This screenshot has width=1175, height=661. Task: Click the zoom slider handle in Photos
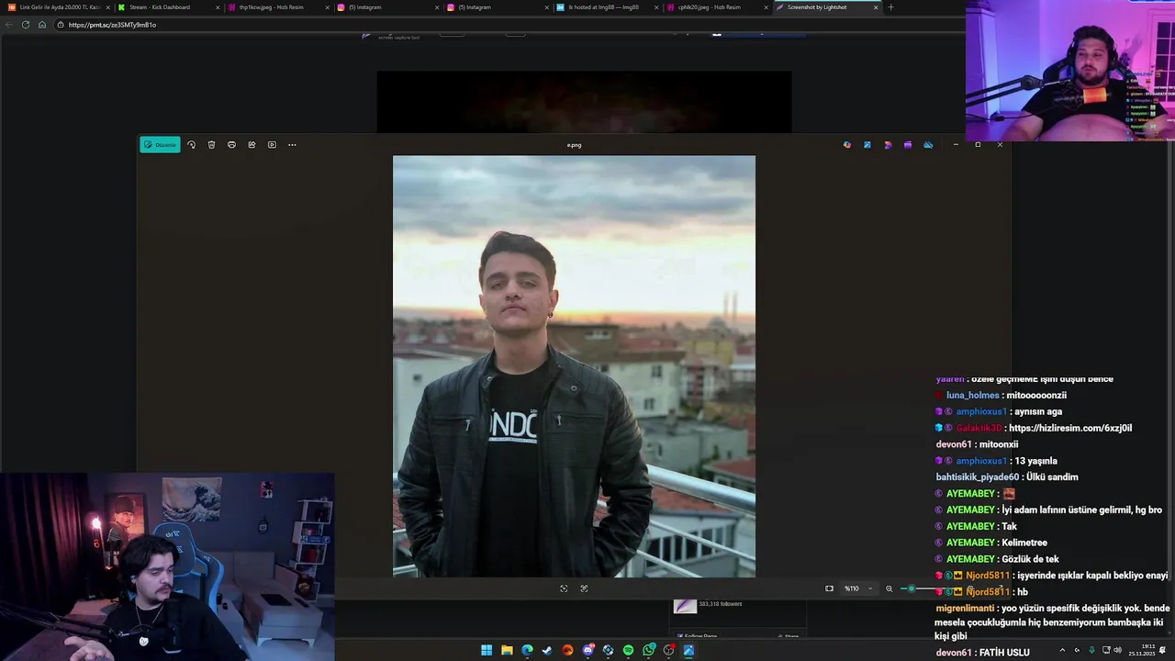click(x=911, y=588)
